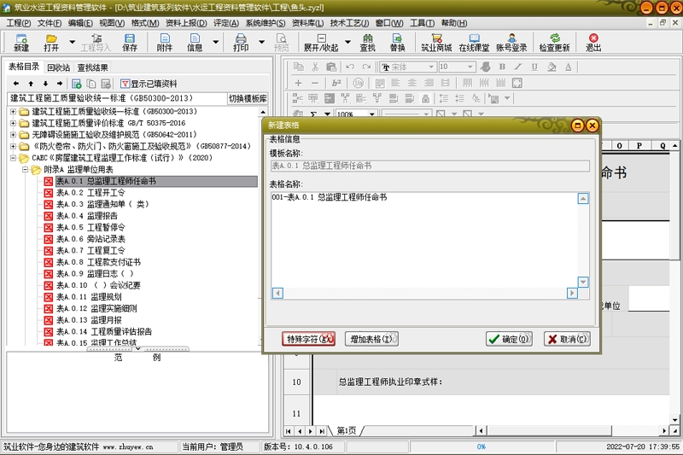Open 筑业商城 store icon
This screenshot has width=683, height=455.
[436, 42]
